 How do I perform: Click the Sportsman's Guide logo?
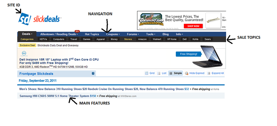(151, 19)
